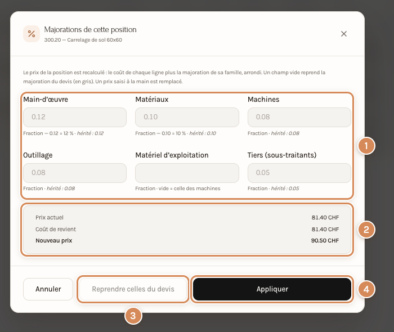
Task: Click hint text 'Fraction — 0.10 = 10 %'
Action: [x=160, y=133]
